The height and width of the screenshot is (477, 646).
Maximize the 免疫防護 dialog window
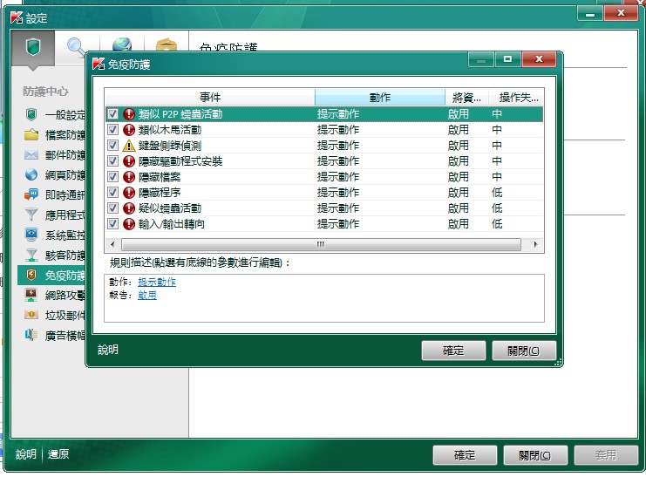pos(507,59)
